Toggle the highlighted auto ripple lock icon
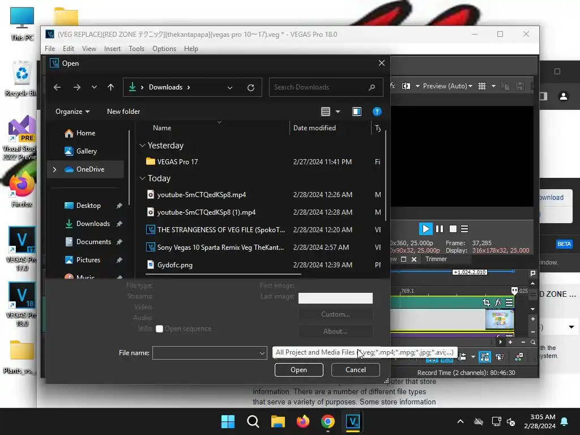 click(x=485, y=357)
